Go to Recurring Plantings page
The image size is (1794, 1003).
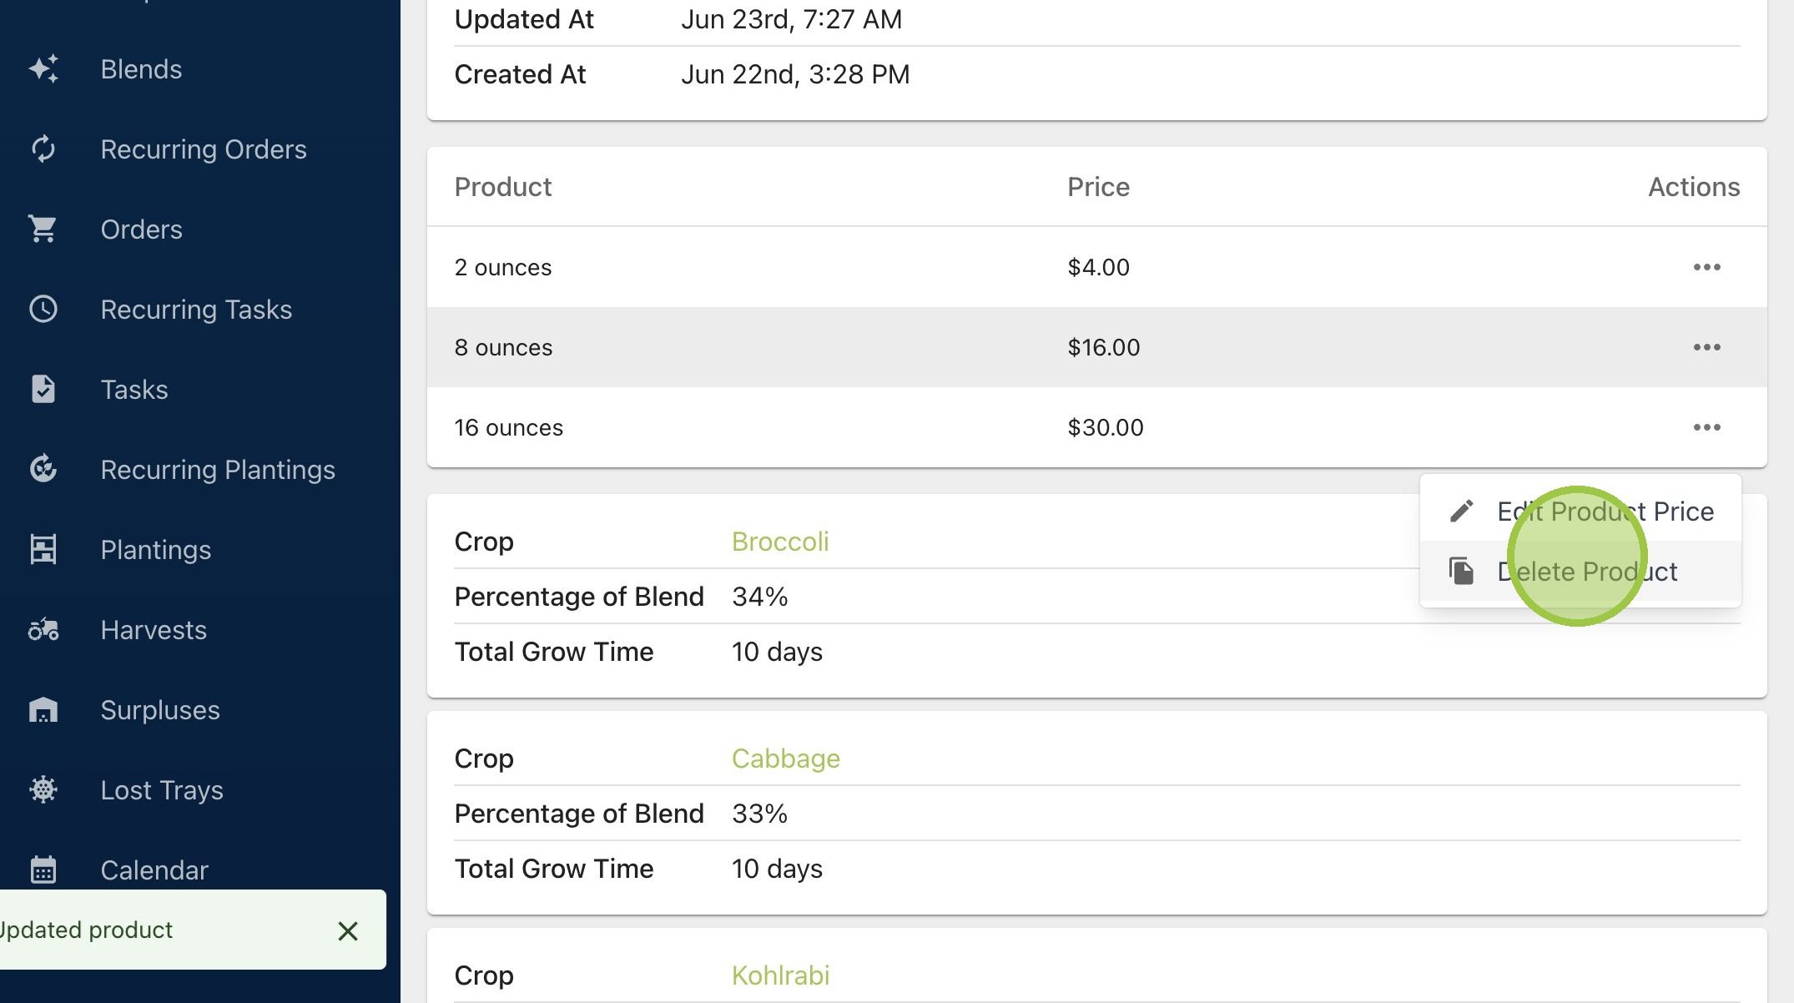218,470
